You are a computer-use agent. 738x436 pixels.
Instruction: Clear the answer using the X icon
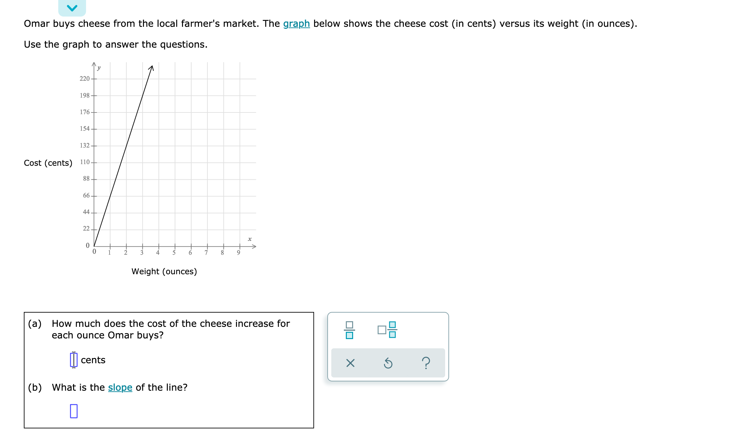click(350, 364)
